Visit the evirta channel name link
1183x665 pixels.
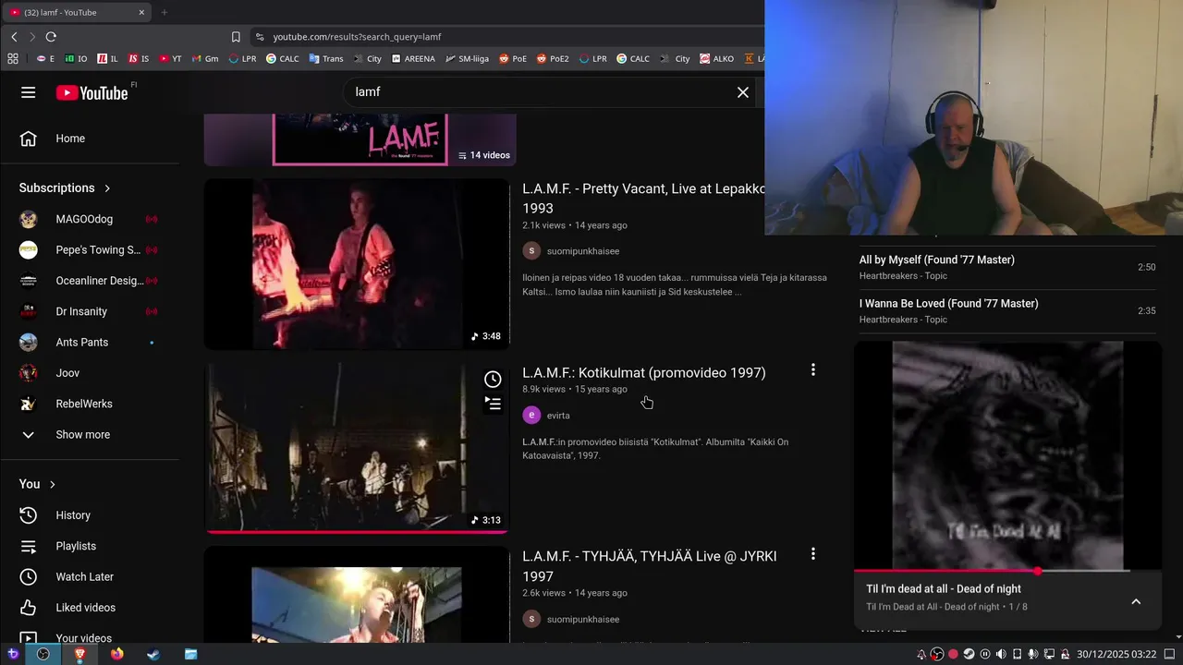click(558, 416)
